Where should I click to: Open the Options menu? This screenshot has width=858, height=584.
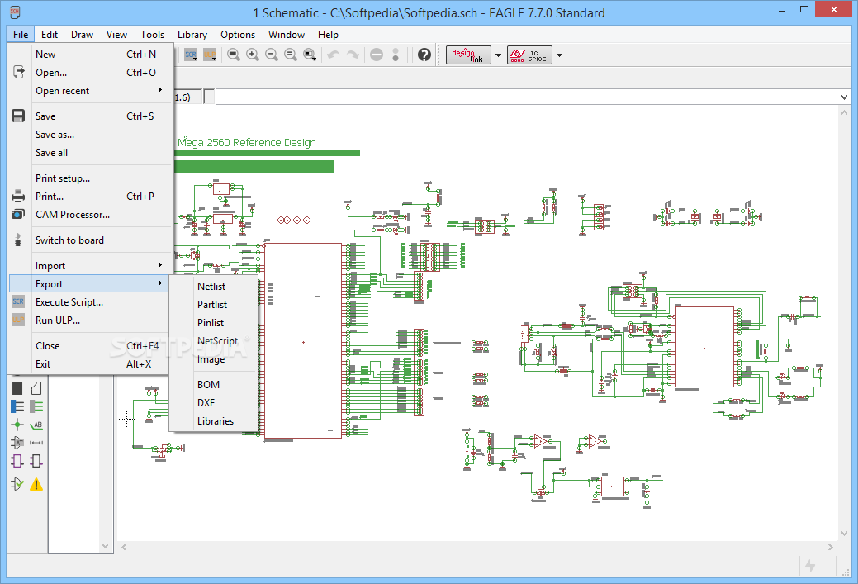point(238,35)
